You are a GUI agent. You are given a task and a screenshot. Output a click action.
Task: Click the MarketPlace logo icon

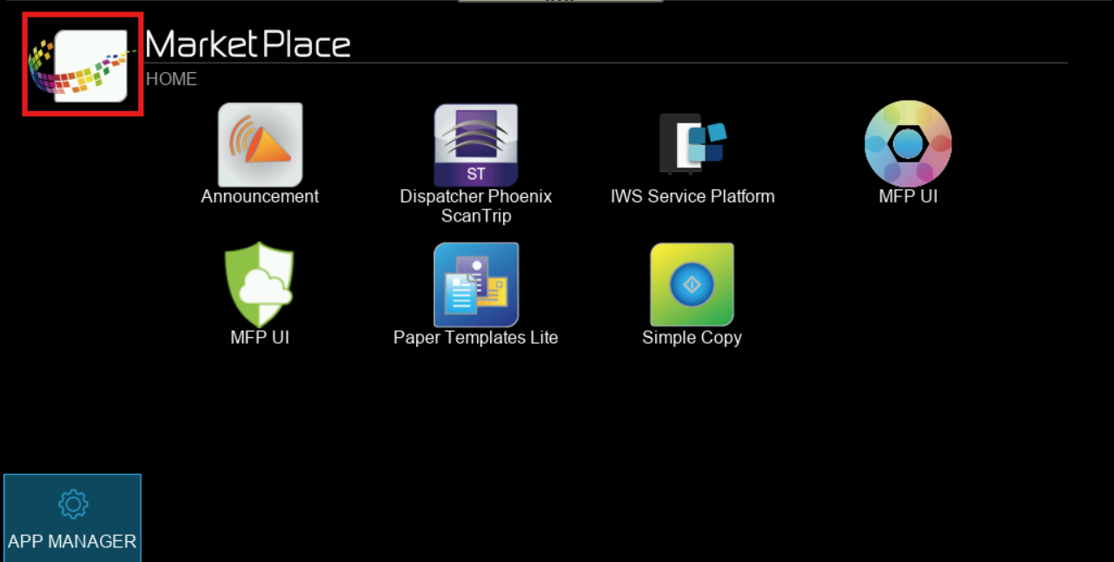click(83, 65)
